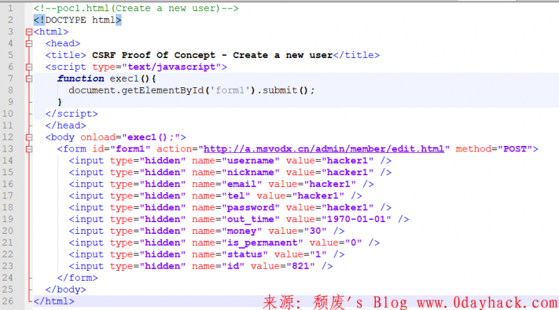Click the name "email" attribute value
559x310 pixels.
[242, 184]
